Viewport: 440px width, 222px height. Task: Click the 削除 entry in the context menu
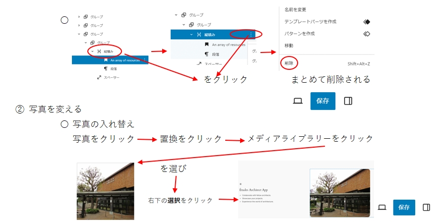(x=289, y=63)
